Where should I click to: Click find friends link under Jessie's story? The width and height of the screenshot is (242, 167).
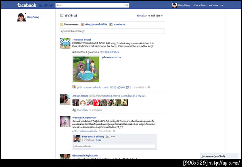pyautogui.click(x=82, y=110)
